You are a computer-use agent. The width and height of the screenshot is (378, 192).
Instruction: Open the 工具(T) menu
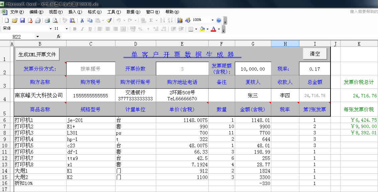coord(114,12)
